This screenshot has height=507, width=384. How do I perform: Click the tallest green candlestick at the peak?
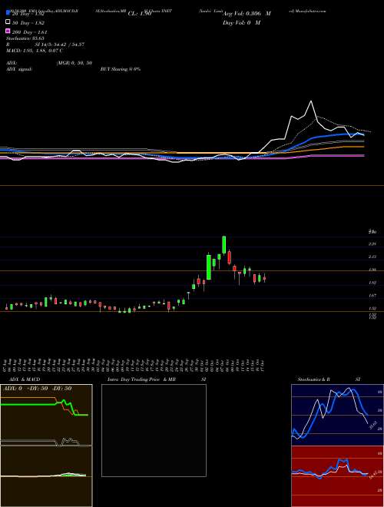224,245
